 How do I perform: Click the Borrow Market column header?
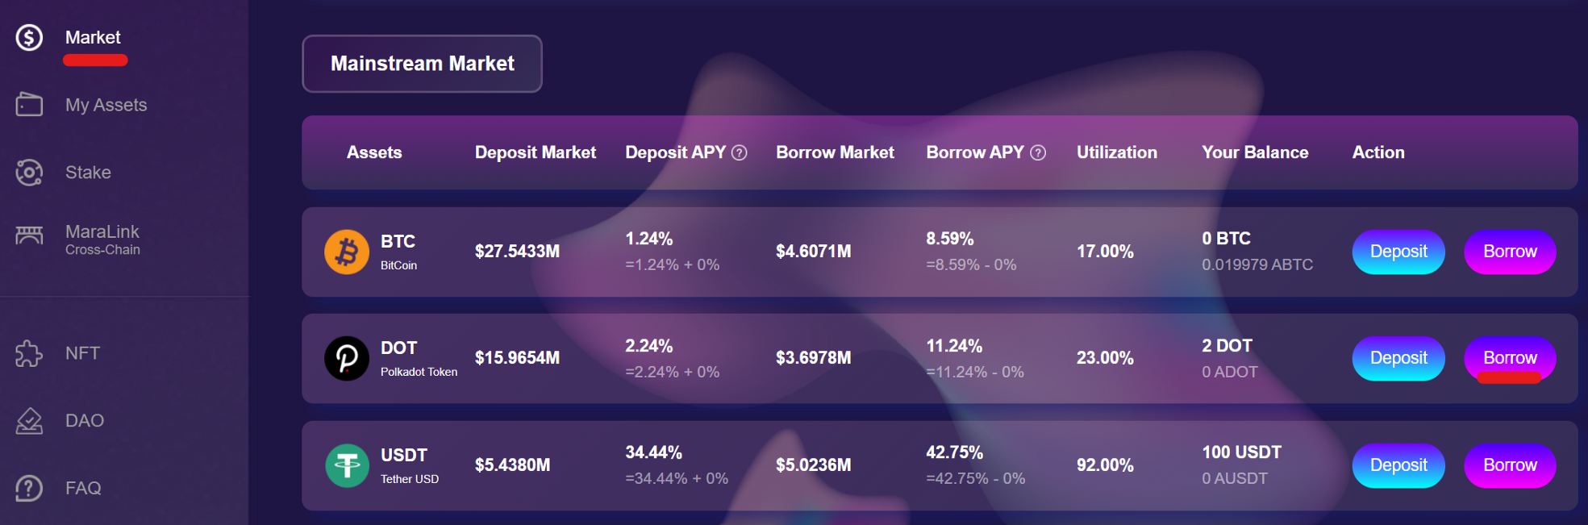click(835, 152)
